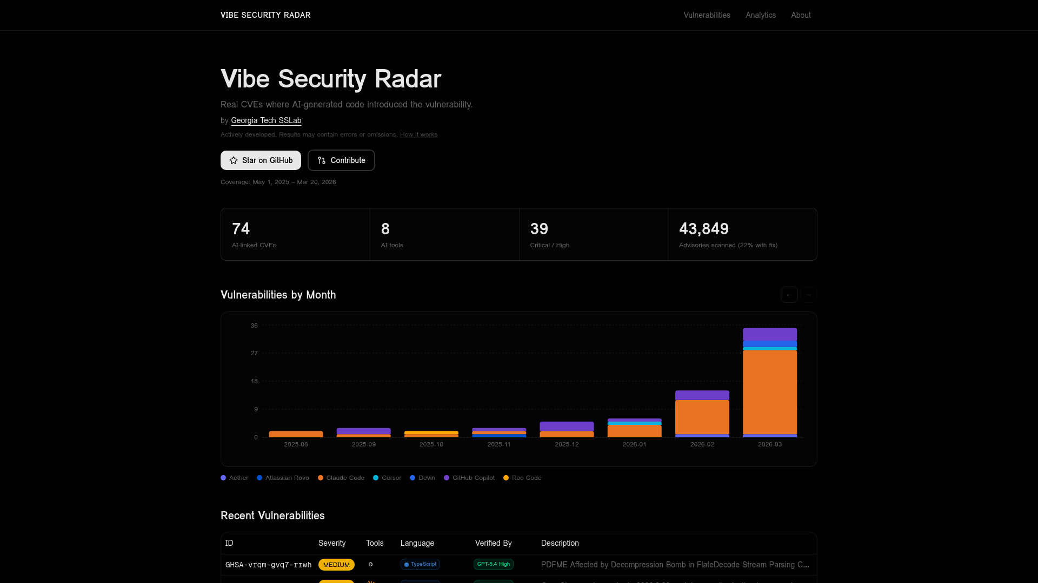The image size is (1038, 583).
Task: Toggle the GitHub Copilot legend item
Action: tap(469, 478)
